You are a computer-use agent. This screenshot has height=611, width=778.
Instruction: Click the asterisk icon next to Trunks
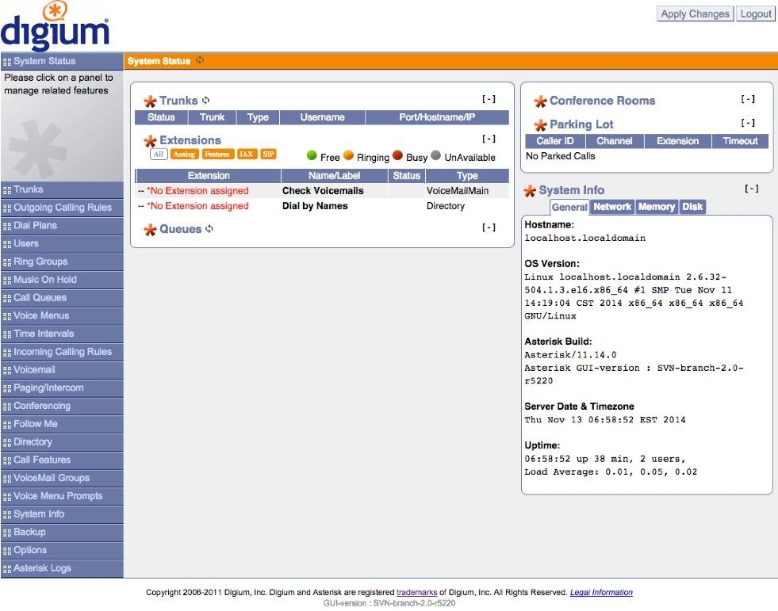coord(150,101)
